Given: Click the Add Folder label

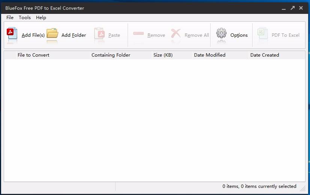Looking at the screenshot, I should tap(74, 35).
